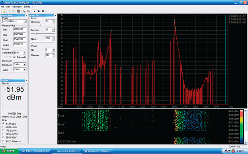The height and width of the screenshot is (154, 248).
Task: Expand the Sampletime dropdown
Action: pos(24,53)
